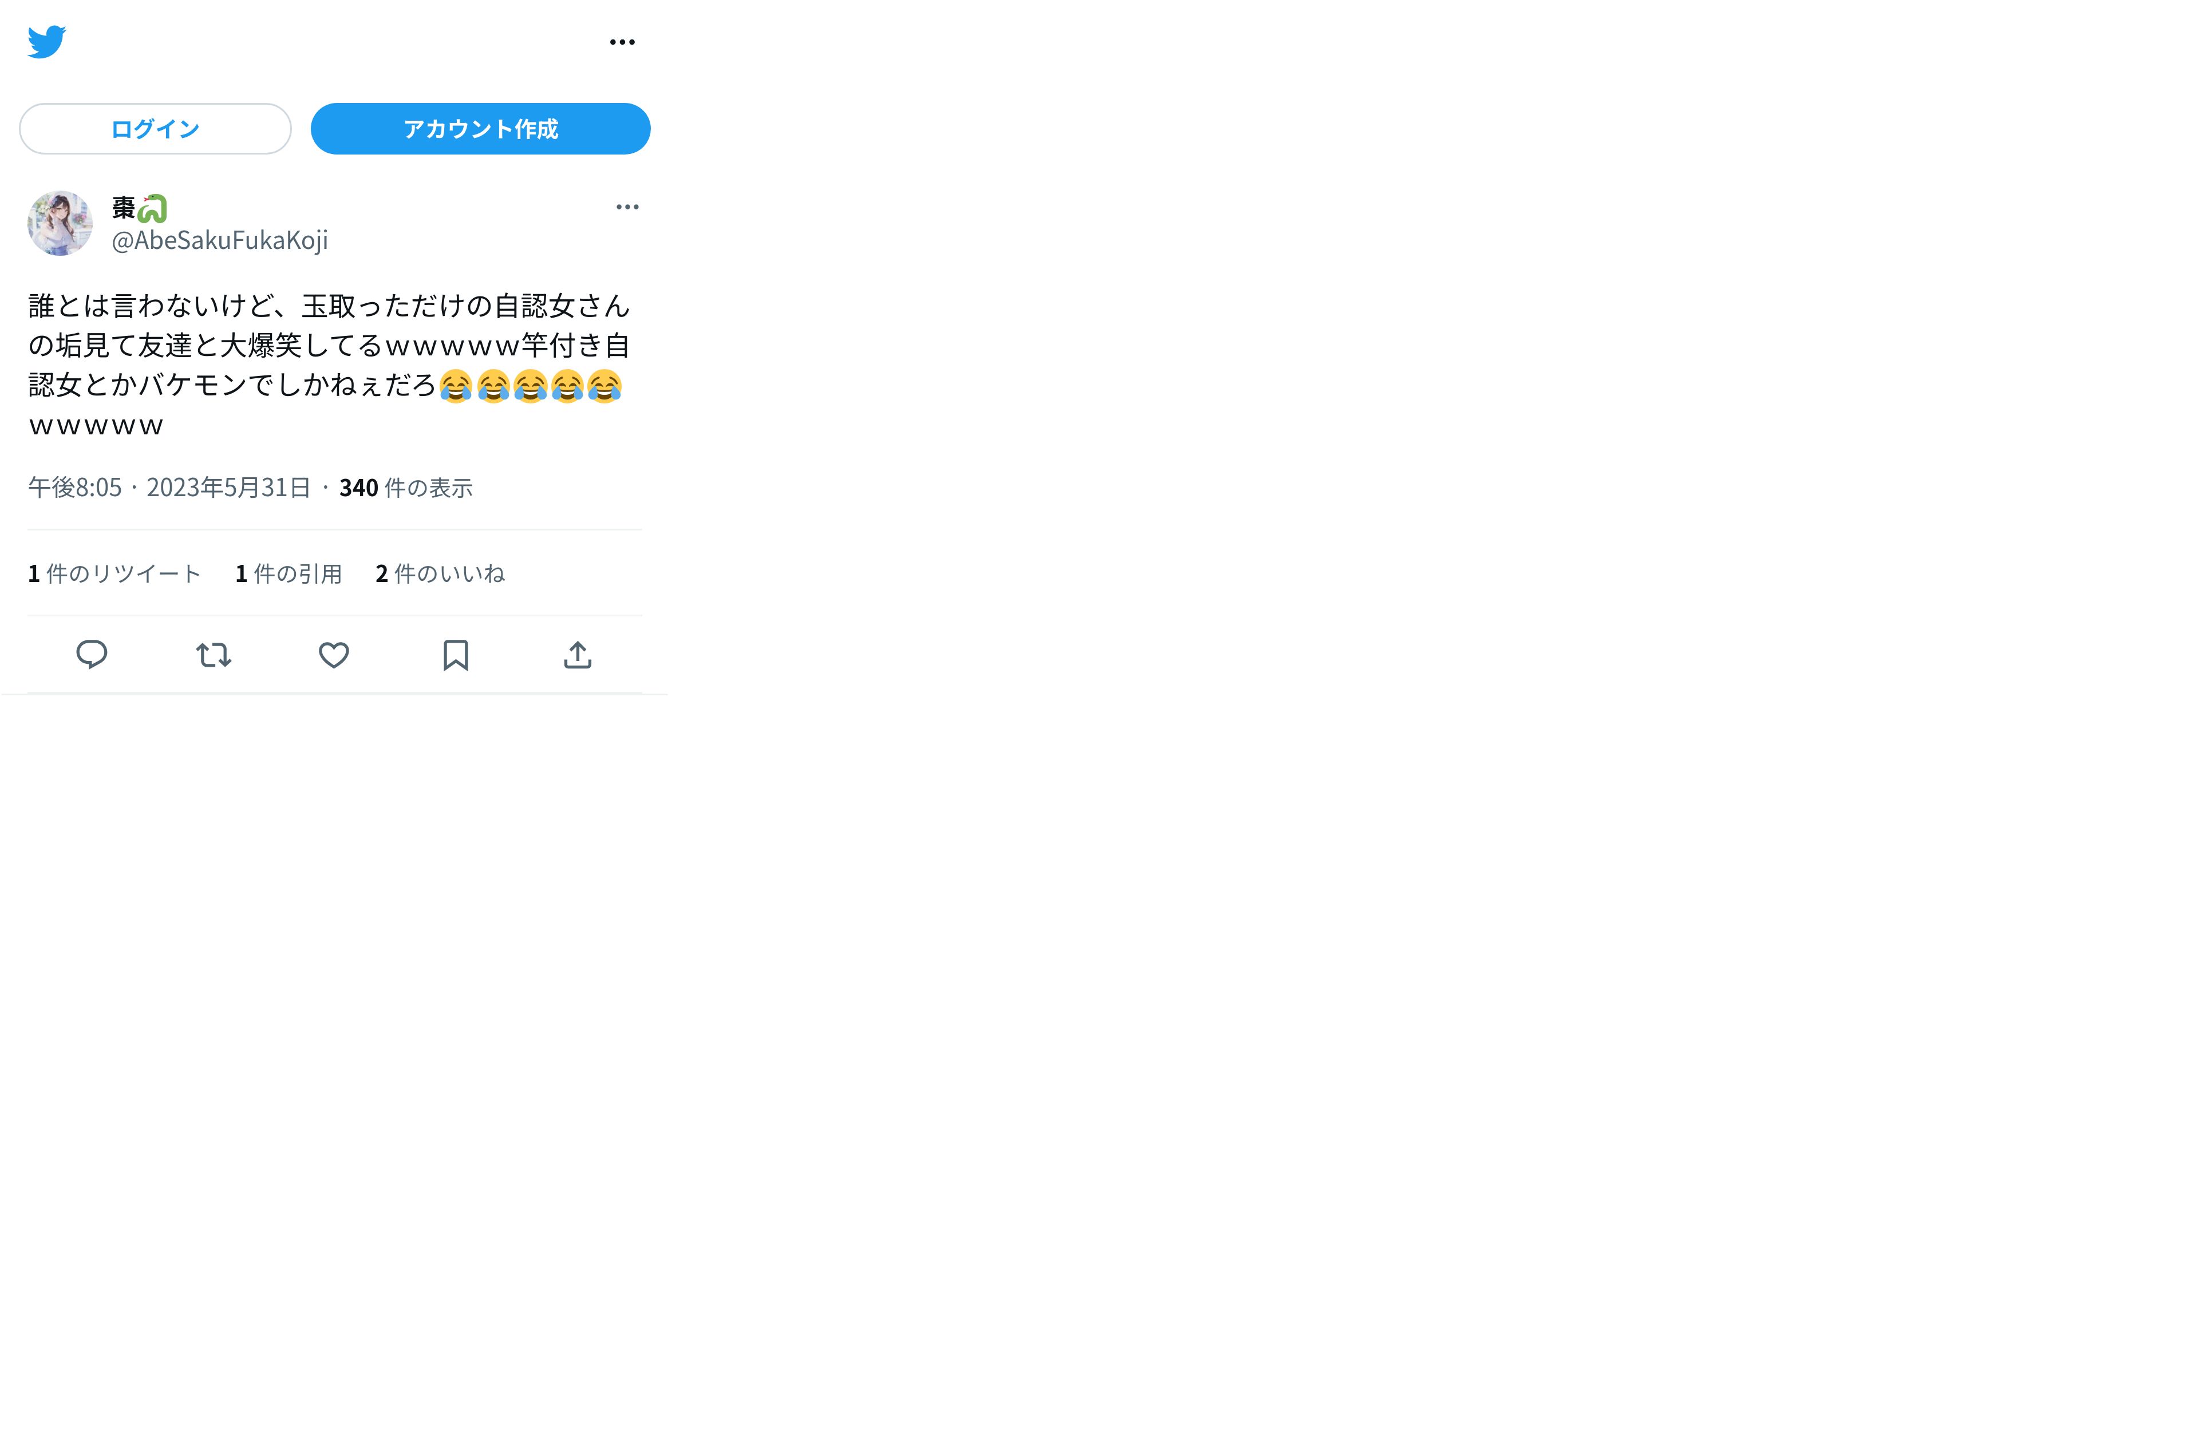The image size is (2205, 1449).
Task: View the 1 件の引用 list
Action: (289, 573)
